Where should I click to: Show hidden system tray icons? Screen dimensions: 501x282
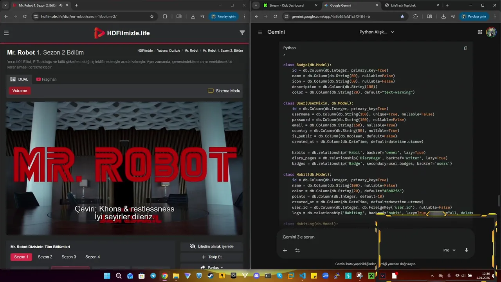[432, 276]
